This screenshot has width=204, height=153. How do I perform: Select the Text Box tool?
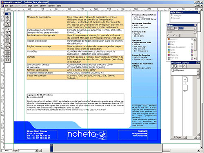[8, 32]
